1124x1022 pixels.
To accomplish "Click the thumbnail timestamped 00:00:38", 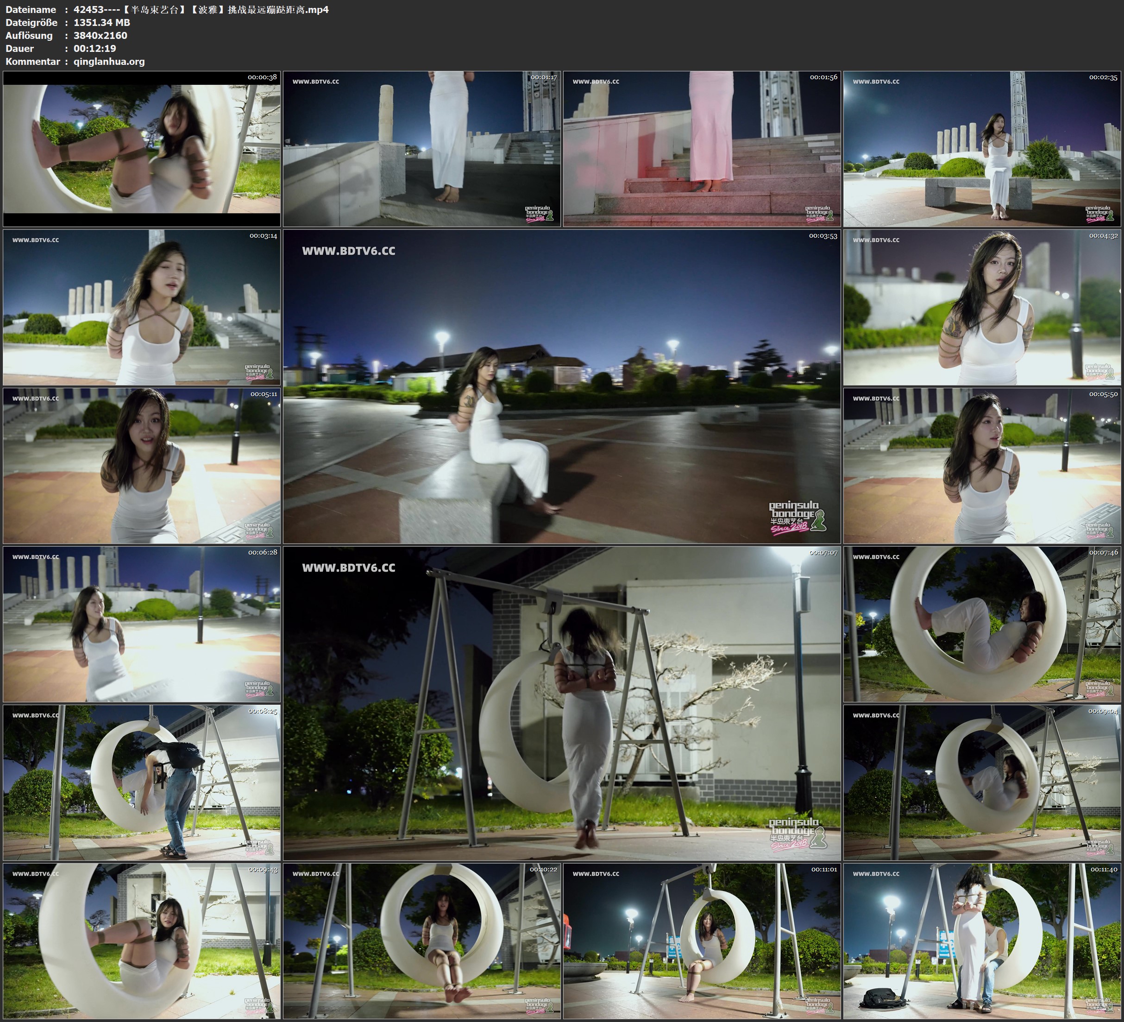I will (x=142, y=148).
